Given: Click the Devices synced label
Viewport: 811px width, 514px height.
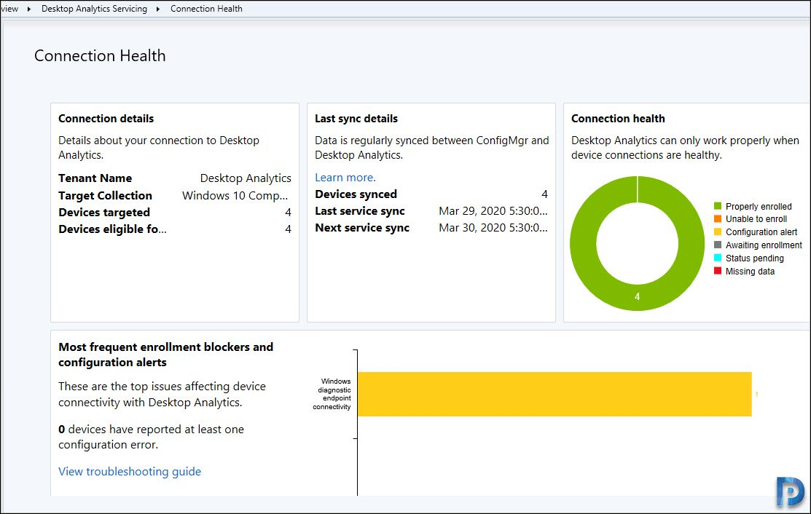Looking at the screenshot, I should 356,194.
